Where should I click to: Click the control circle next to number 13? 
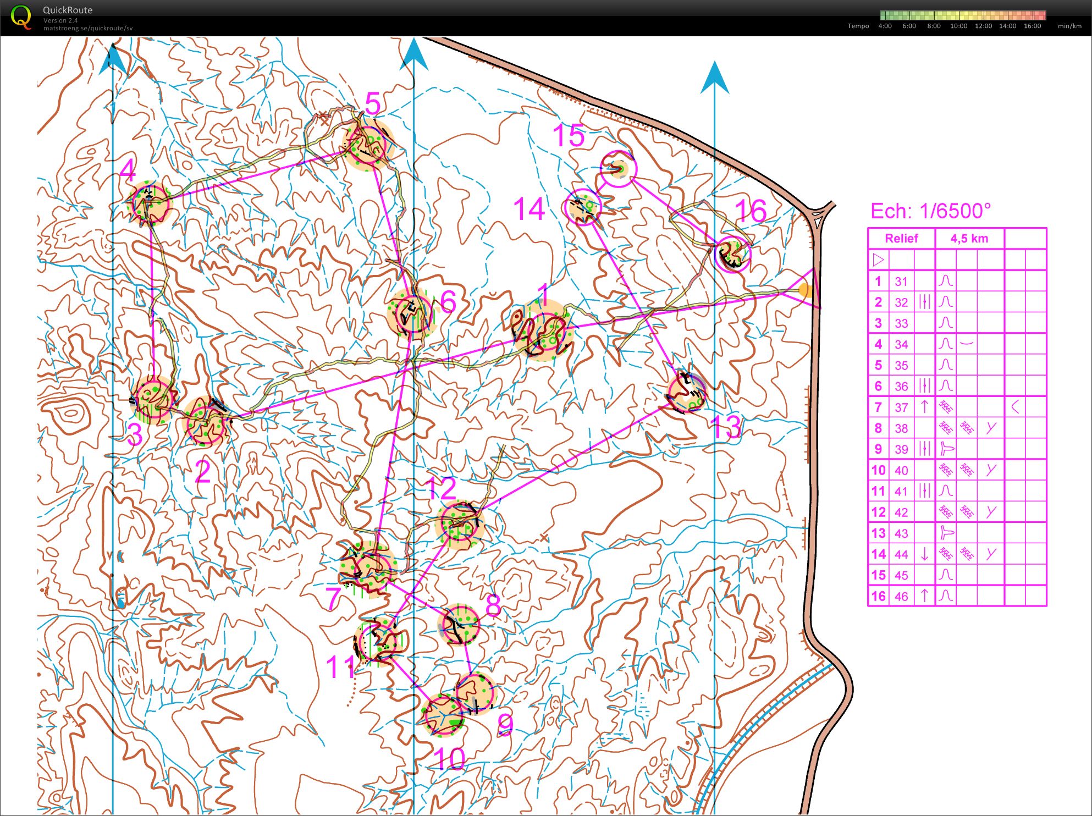686,393
